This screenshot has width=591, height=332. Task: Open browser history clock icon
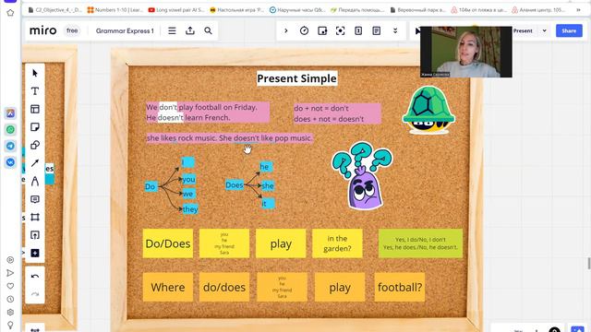(x=10, y=299)
